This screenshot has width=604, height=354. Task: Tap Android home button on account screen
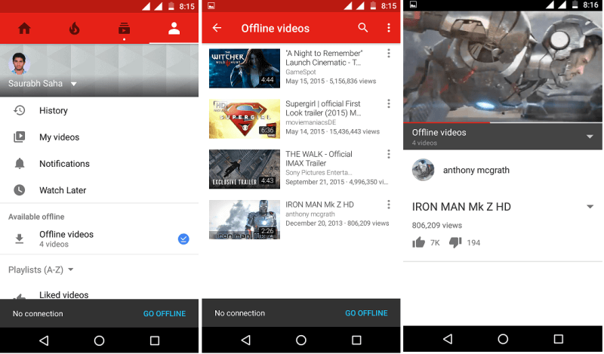(x=99, y=340)
